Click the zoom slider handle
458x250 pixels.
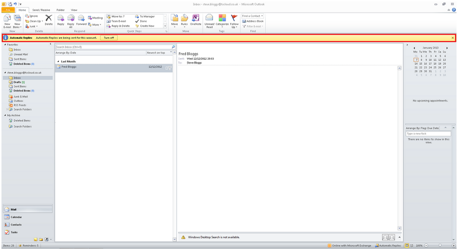click(x=440, y=246)
